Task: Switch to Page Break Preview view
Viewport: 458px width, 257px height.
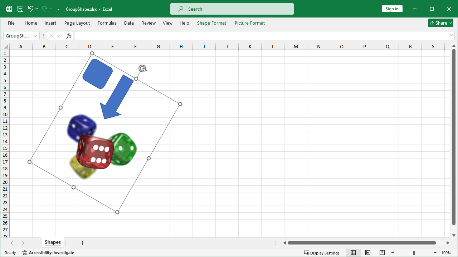Action: [x=382, y=253]
